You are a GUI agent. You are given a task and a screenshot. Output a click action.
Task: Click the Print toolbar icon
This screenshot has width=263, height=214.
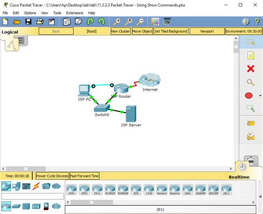(40, 22)
